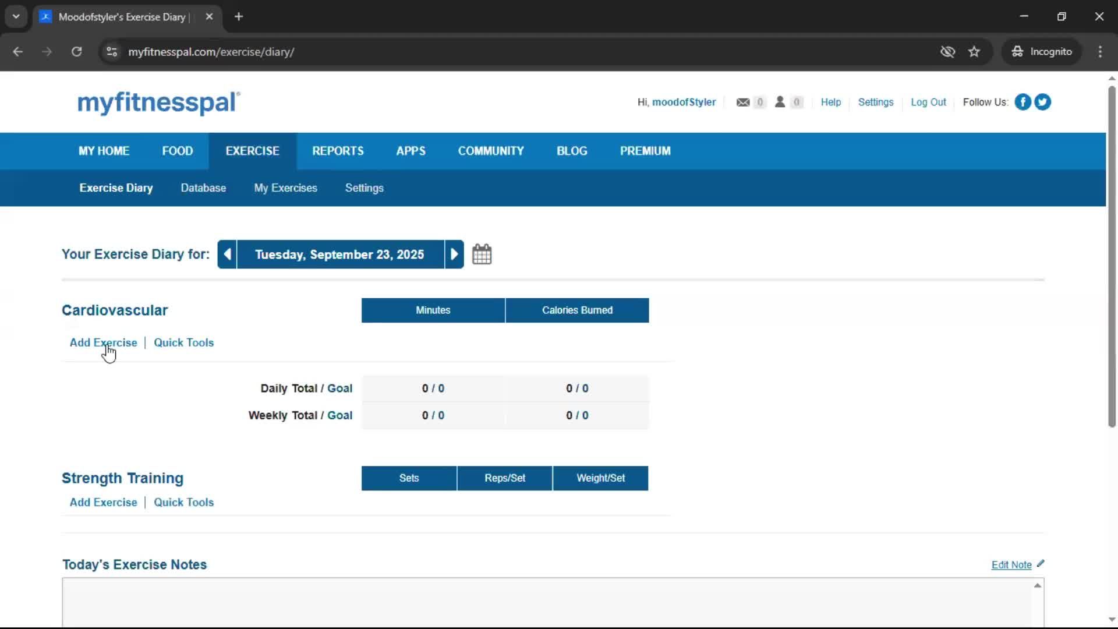Open the calendar date picker icon
This screenshot has width=1118, height=629.
pyautogui.click(x=482, y=255)
